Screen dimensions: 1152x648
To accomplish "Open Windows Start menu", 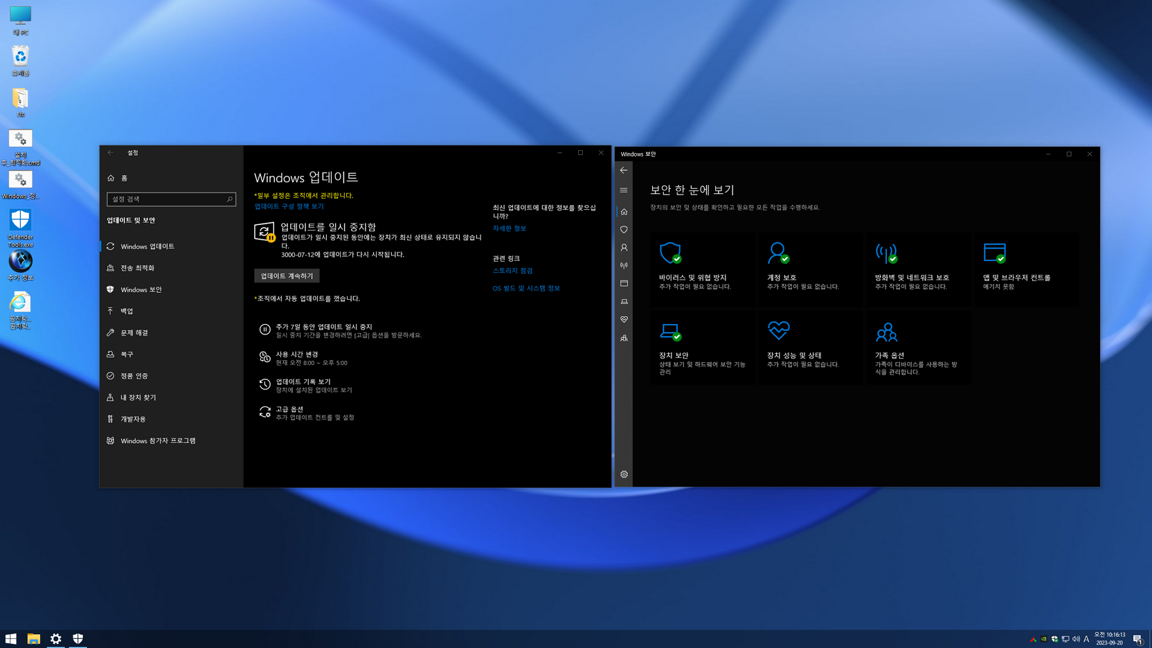I will pos(11,639).
